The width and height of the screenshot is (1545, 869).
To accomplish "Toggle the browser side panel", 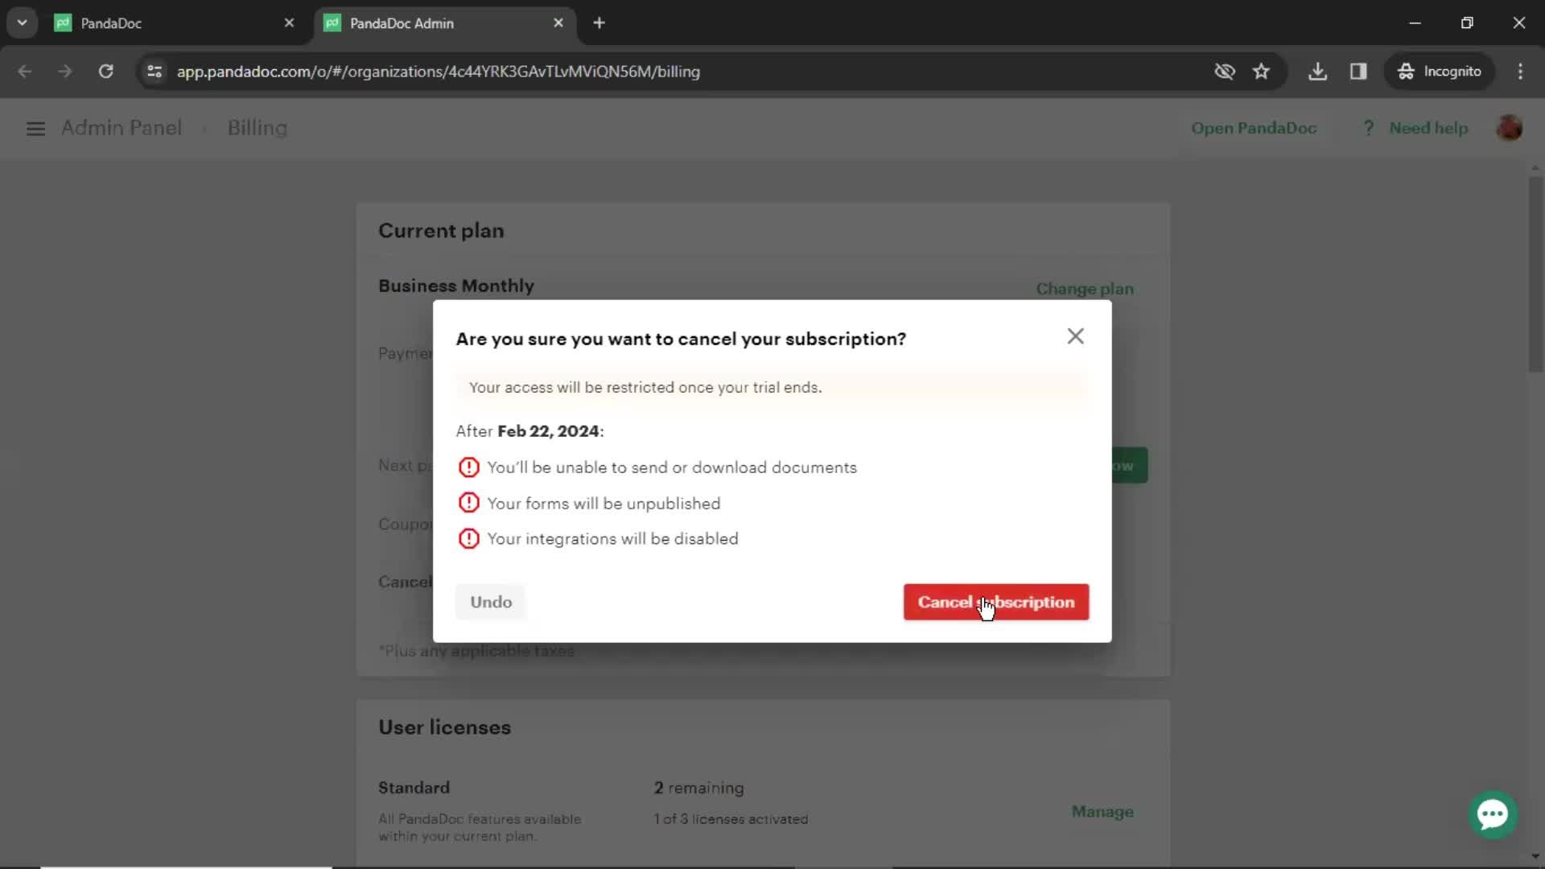I will (x=1358, y=72).
